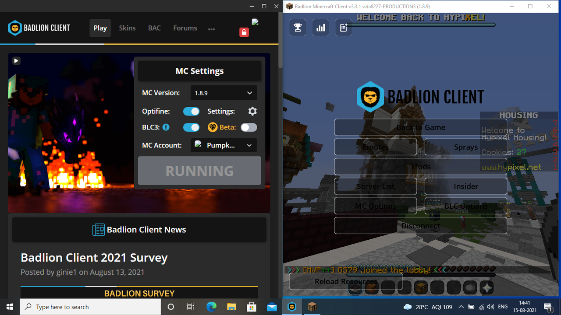Open the three-dots more menu in launcher
This screenshot has width=561, height=315.
(211, 29)
